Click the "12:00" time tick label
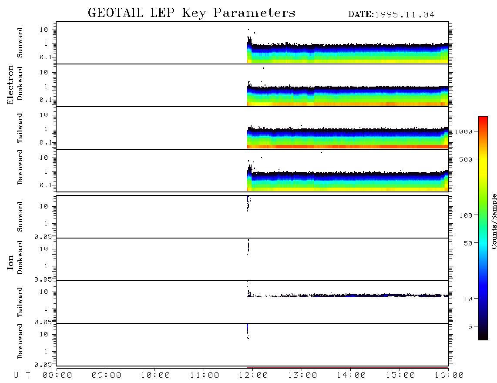Image resolution: width=497 pixels, height=383 pixels. click(253, 375)
